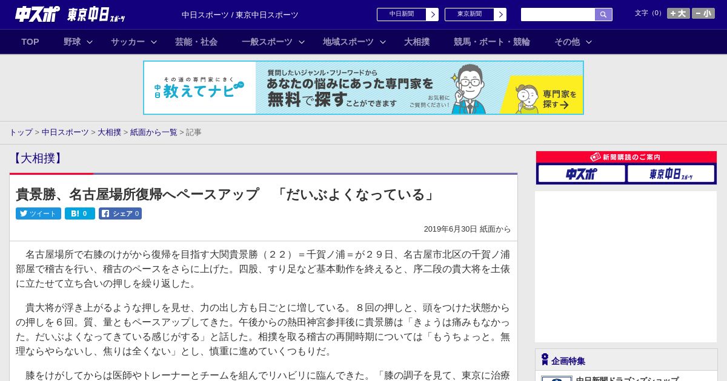Open the その他 navigation menu
This screenshot has width=727, height=381.
pos(567,42)
